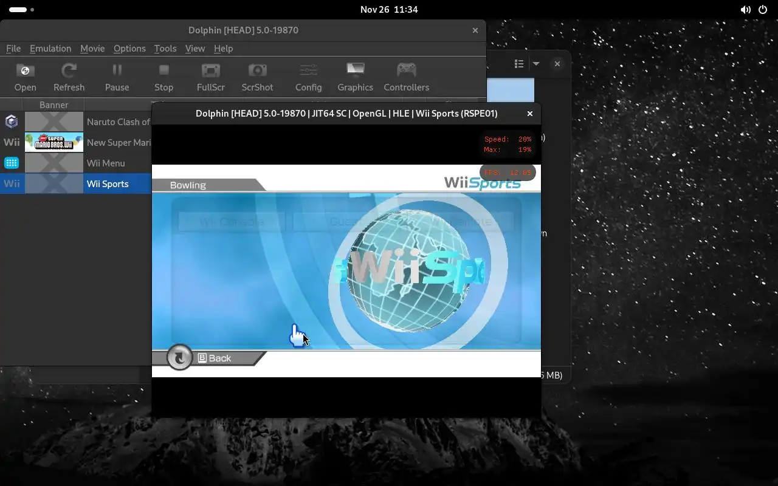The height and width of the screenshot is (486, 778).
Task: Open the Controllers settings
Action: (x=407, y=77)
